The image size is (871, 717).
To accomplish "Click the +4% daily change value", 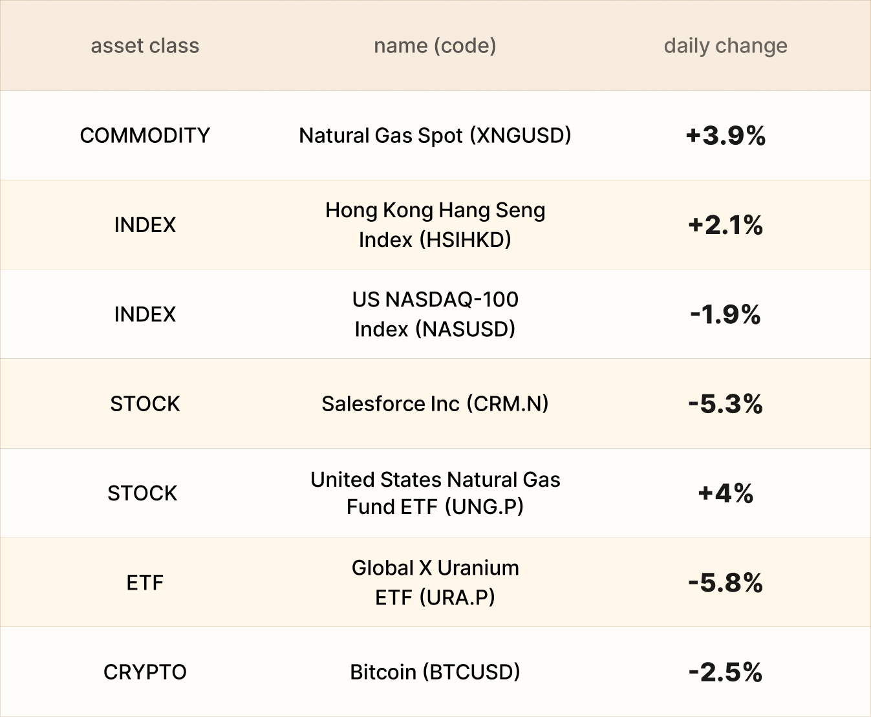I will 726,493.
